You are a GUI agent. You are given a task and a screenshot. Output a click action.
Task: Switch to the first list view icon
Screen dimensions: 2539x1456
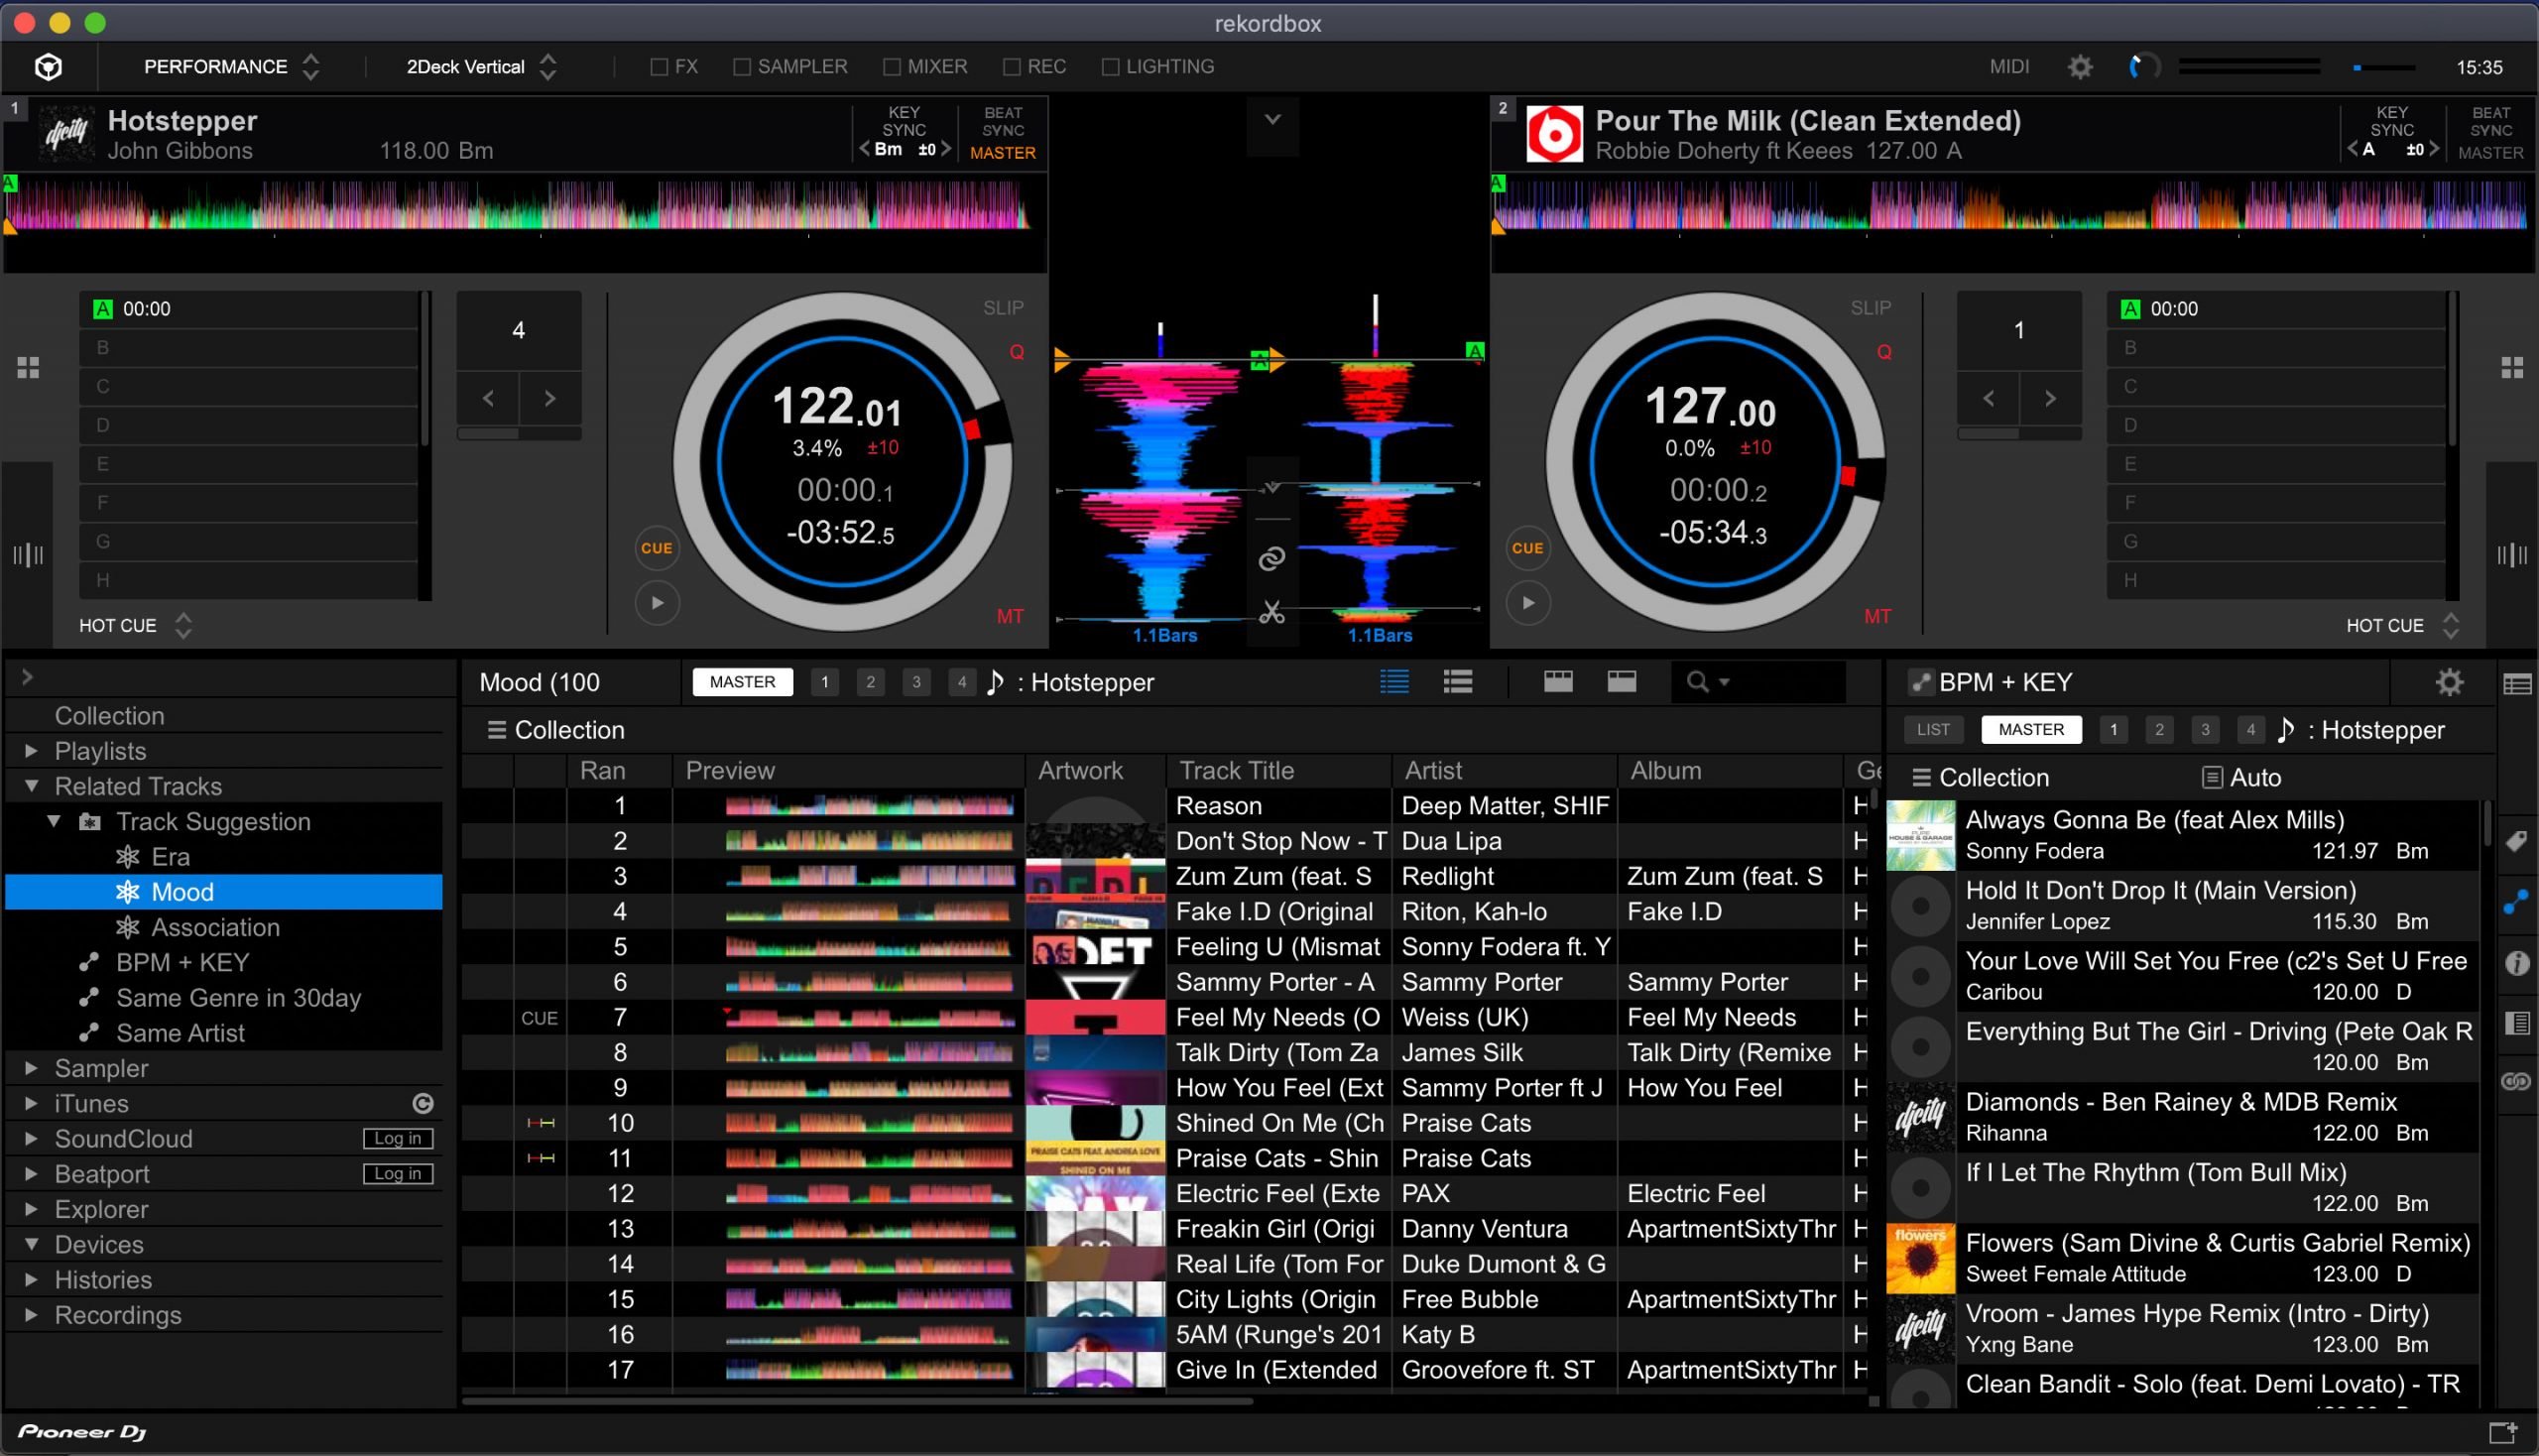(x=1394, y=682)
